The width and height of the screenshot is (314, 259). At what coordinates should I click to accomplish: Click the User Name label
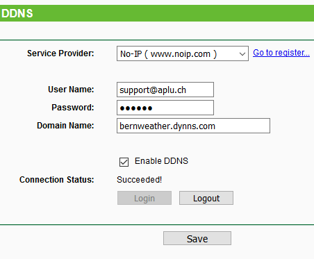click(71, 90)
